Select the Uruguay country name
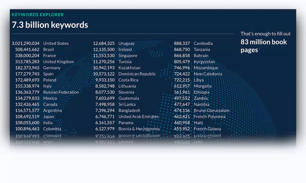This screenshot has height=183, width=306. (126, 43)
